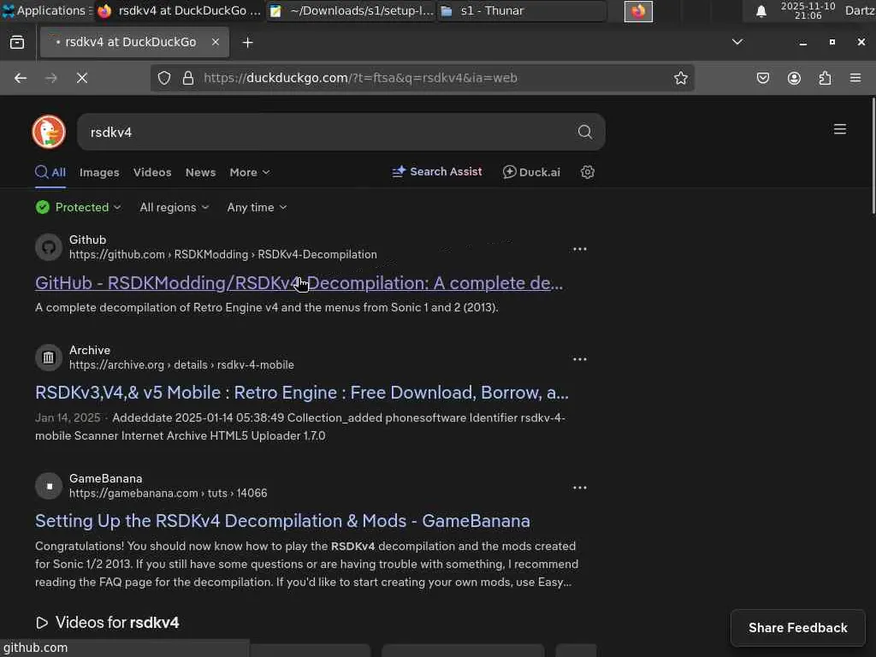The width and height of the screenshot is (876, 657).
Task: Open more options for GameBanana result
Action: 579,487
